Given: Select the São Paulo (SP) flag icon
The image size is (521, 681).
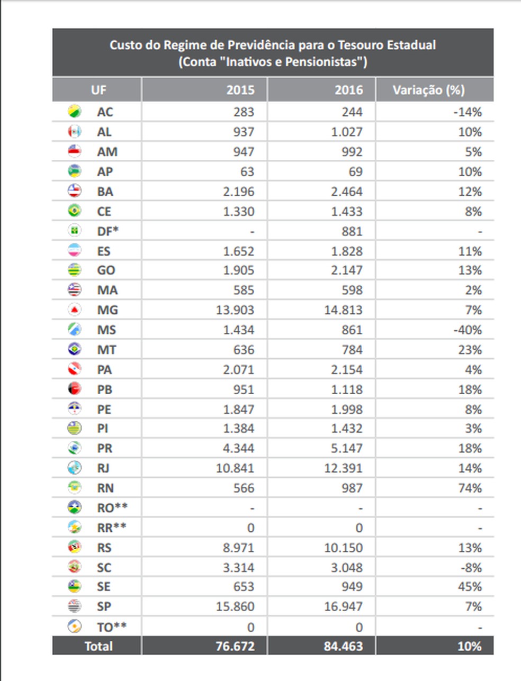Looking at the screenshot, I should point(75,606).
